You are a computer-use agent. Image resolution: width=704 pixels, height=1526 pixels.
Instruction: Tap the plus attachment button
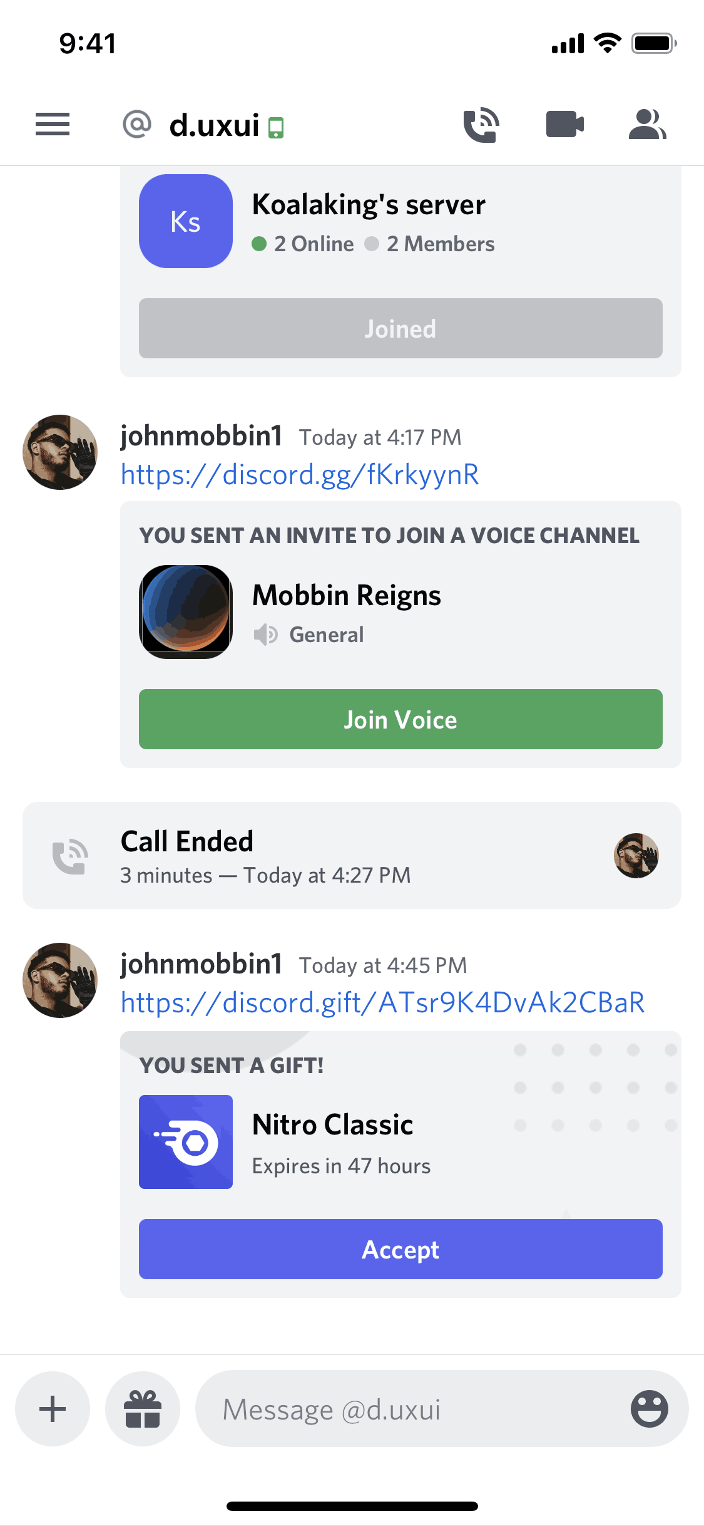point(53,1409)
